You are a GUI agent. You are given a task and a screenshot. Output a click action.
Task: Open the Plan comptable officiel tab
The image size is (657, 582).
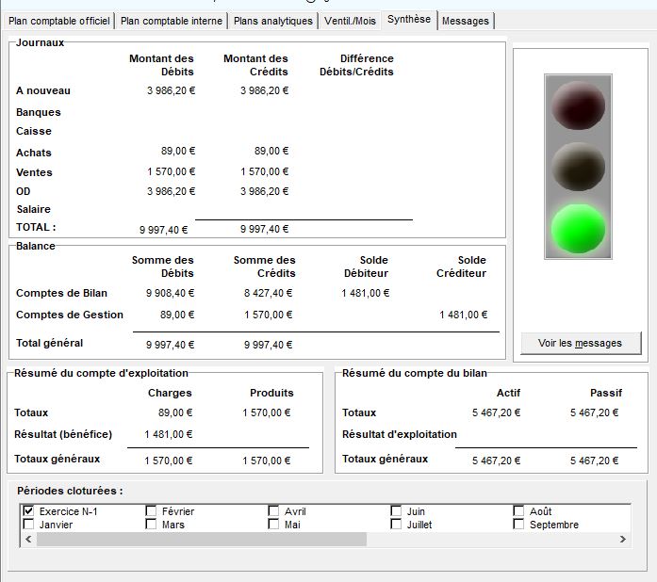[58, 21]
